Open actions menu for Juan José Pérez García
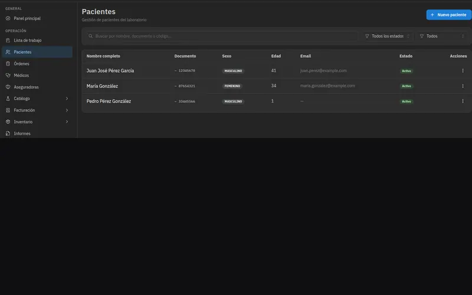 click(463, 71)
